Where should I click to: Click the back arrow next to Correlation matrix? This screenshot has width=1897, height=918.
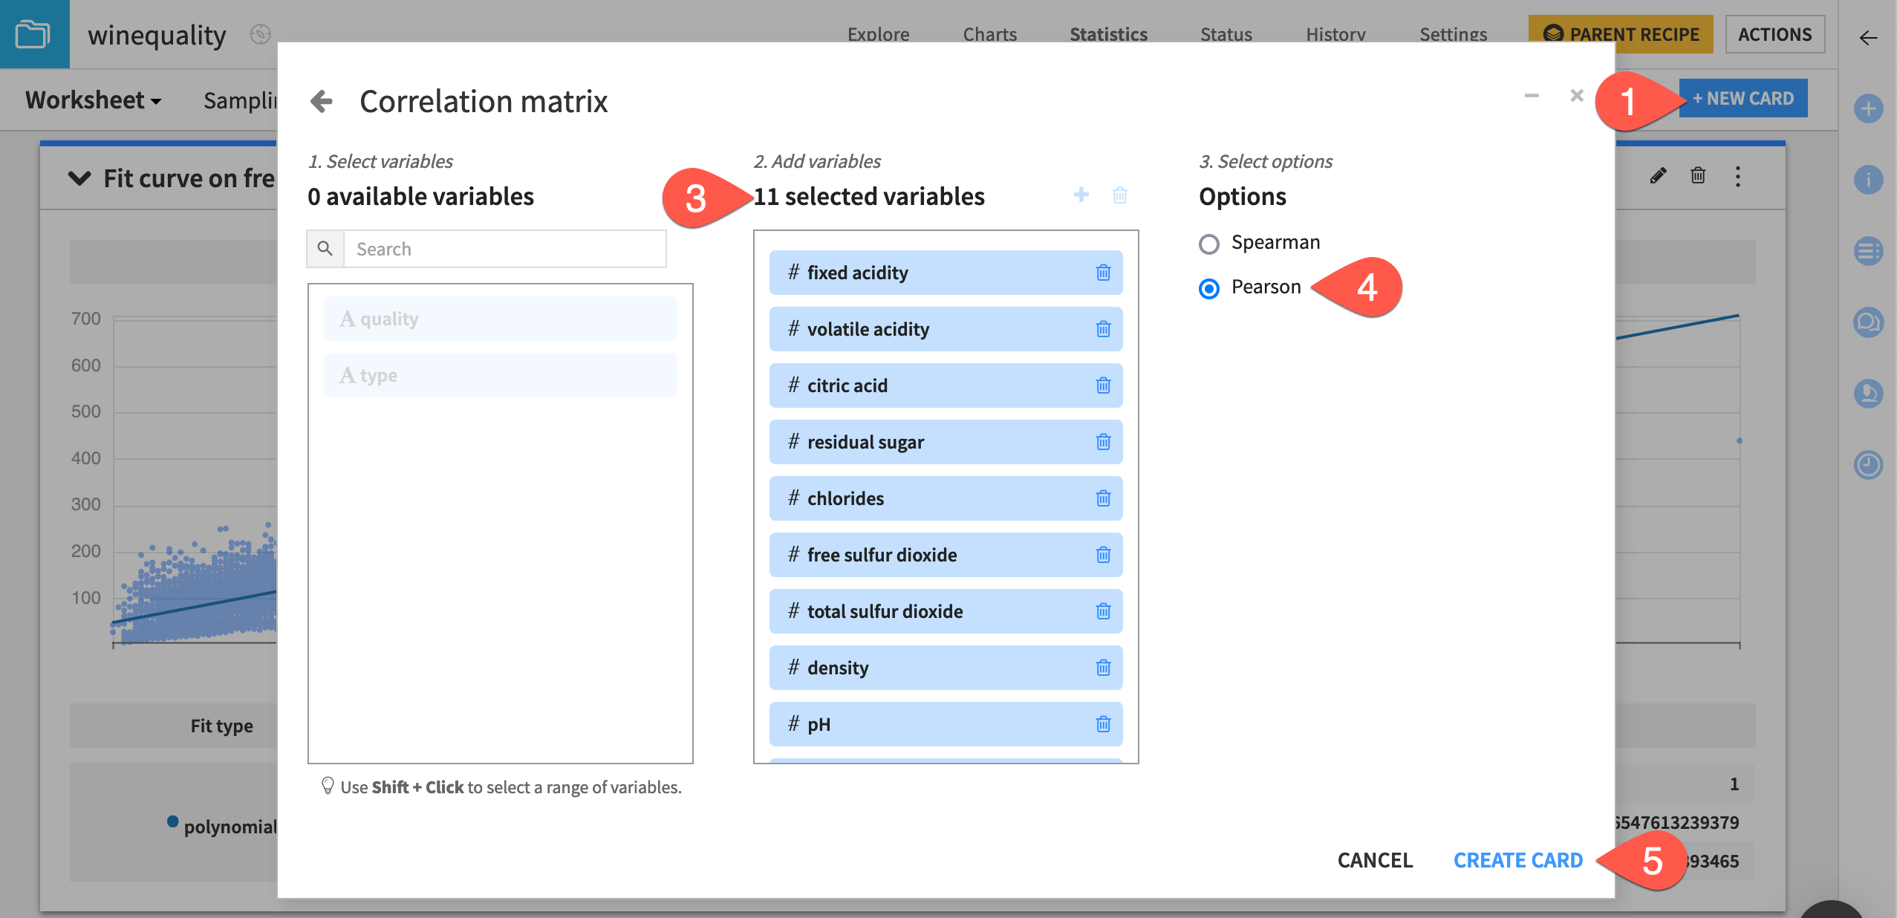(321, 101)
